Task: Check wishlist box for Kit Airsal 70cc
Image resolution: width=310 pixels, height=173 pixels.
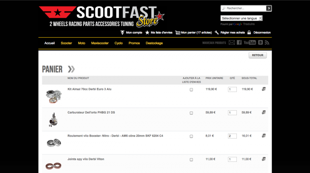Action: point(191,90)
